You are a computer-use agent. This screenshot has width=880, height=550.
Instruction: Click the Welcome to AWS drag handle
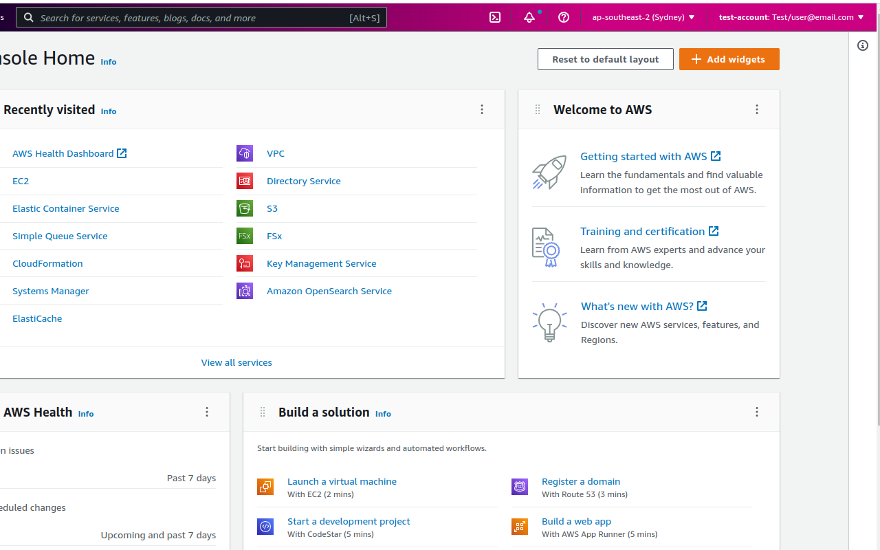(x=538, y=109)
